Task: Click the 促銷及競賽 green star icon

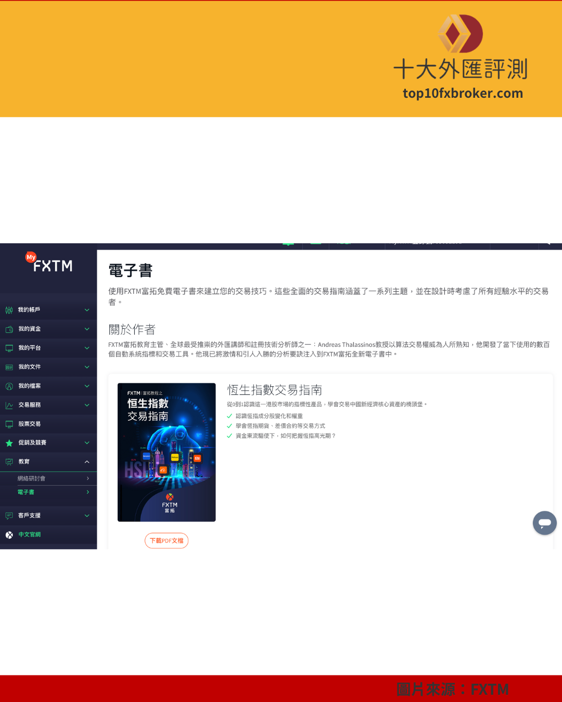Action: click(9, 443)
